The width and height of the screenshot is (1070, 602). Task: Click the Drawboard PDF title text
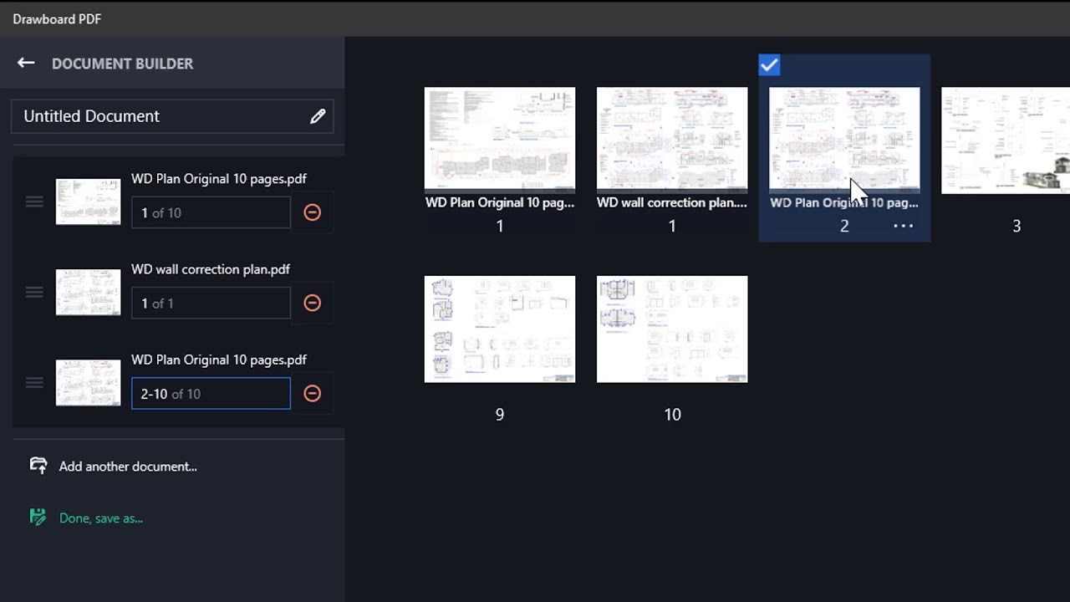tap(57, 18)
